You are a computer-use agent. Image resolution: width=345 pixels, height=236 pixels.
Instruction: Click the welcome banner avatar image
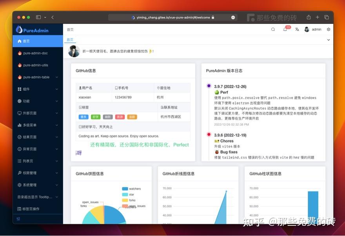coord(74,51)
